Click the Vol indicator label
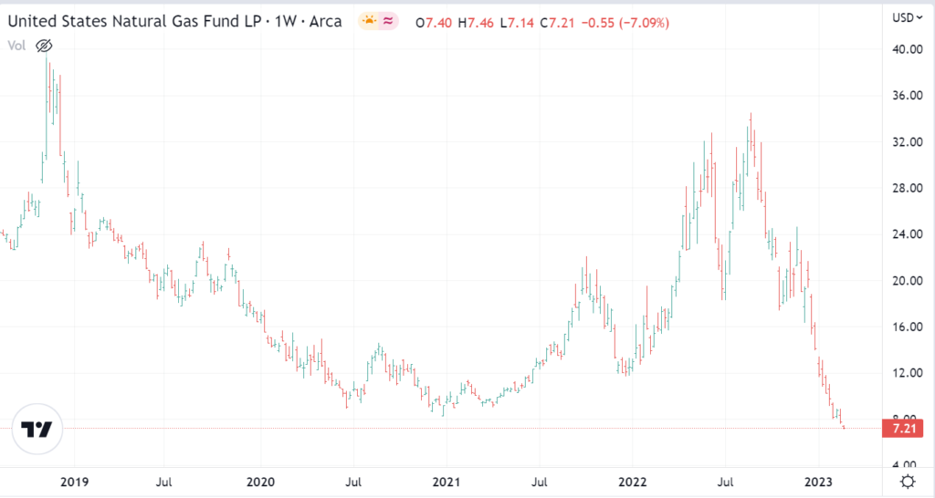This screenshot has height=498, width=935. pos(16,46)
